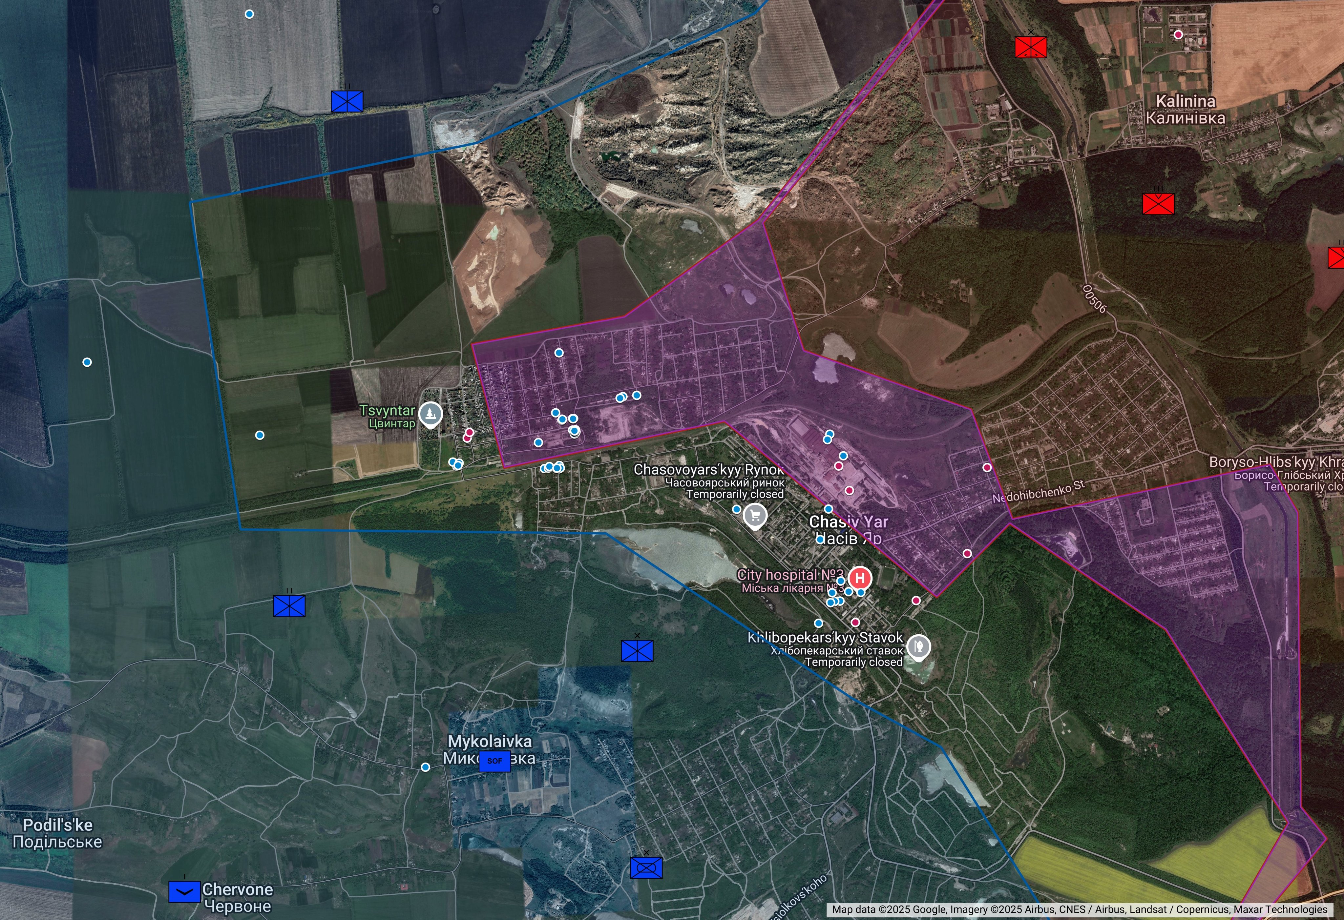
Task: Click the Khlibopekars'kyy Stavok place marker
Action: coord(918,646)
